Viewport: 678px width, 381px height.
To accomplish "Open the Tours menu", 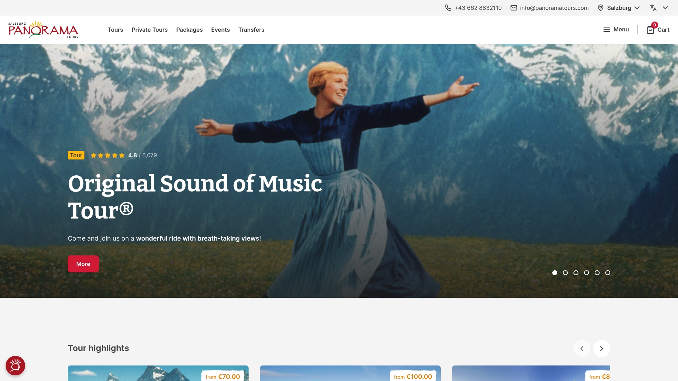I will click(x=115, y=30).
